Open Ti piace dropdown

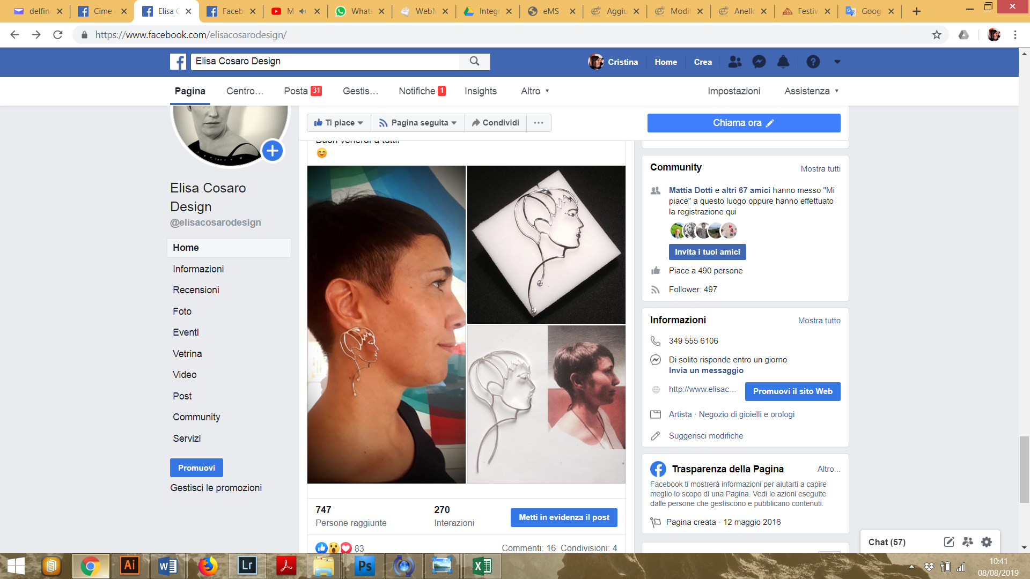point(339,123)
